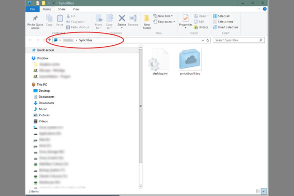Open Desktop in navigation pane
This screenshot has height=196, width=294.
pos(42,91)
